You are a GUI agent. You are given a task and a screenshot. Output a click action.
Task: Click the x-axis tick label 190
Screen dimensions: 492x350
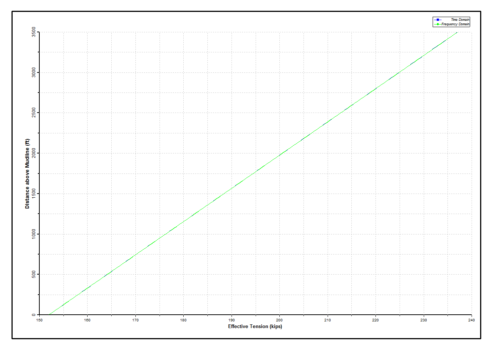tap(232, 320)
